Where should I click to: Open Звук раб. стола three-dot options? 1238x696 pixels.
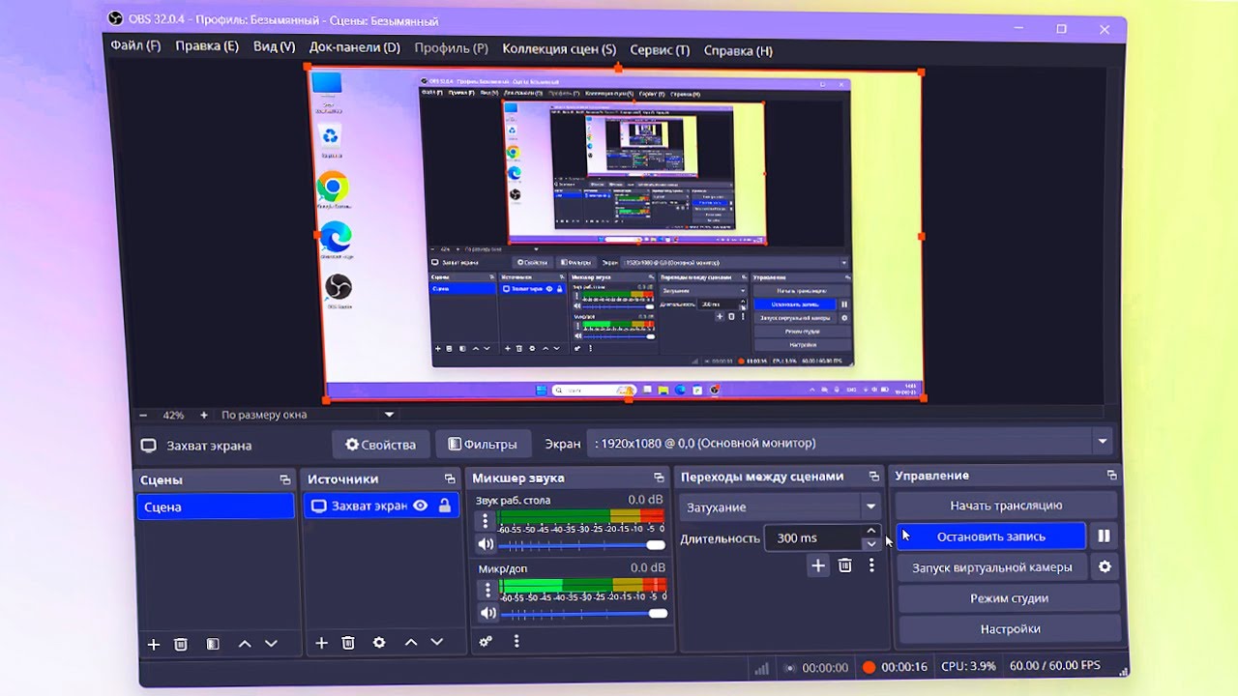[486, 521]
